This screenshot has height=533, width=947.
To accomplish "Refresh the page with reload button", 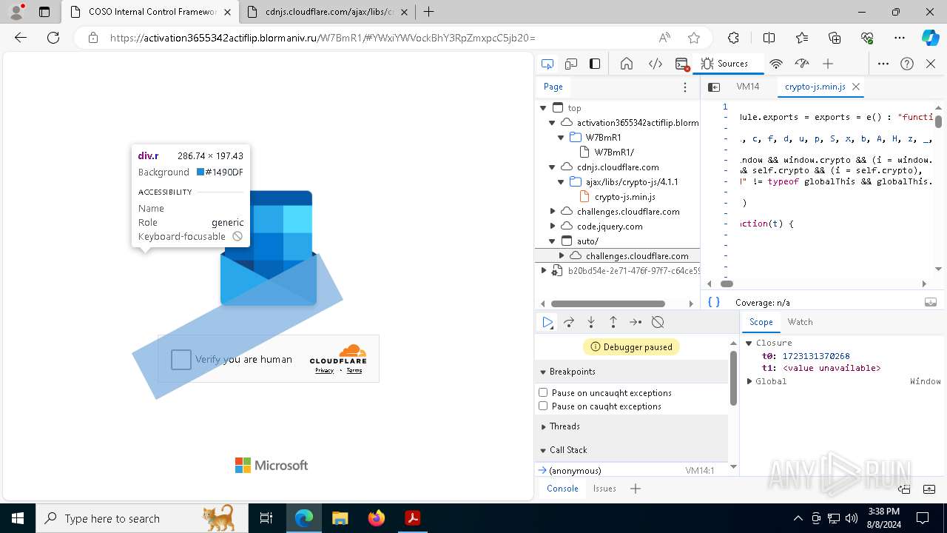I will [53, 38].
